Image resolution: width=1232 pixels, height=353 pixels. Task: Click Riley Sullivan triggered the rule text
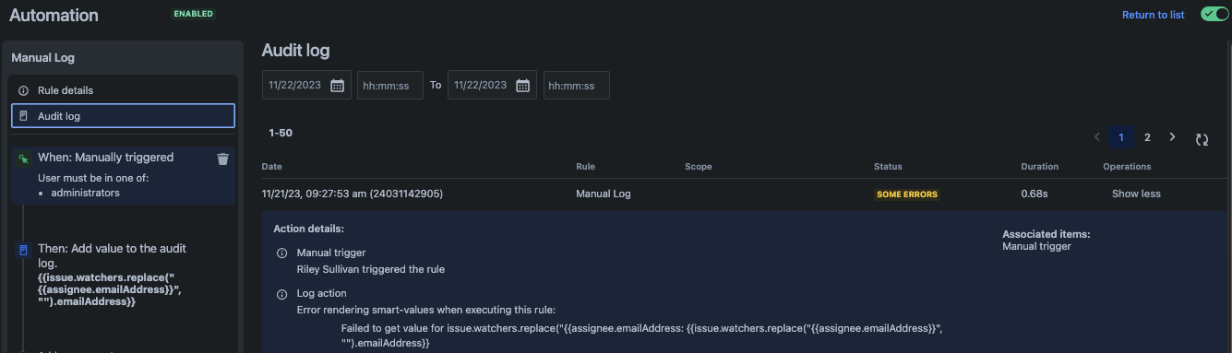pos(371,269)
